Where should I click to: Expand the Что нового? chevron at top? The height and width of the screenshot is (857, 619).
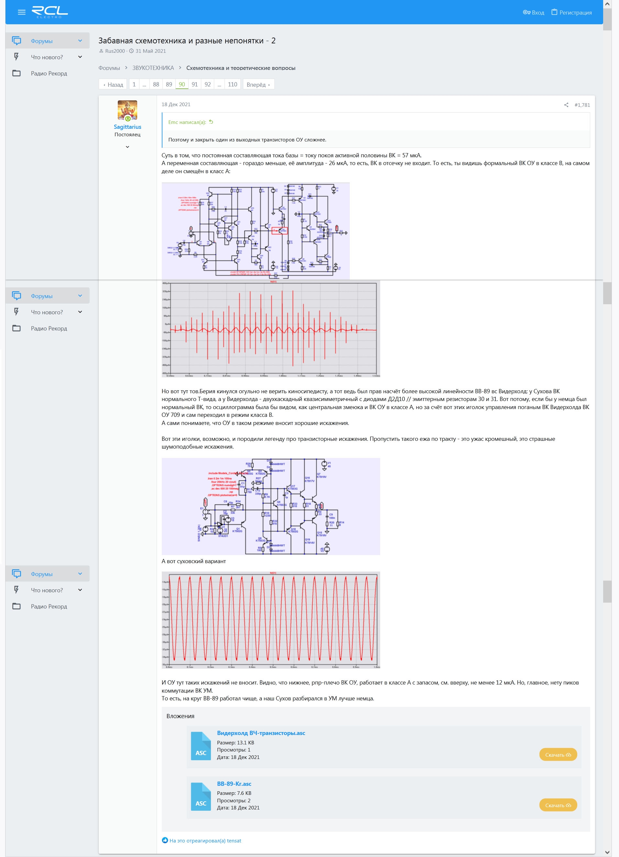80,57
